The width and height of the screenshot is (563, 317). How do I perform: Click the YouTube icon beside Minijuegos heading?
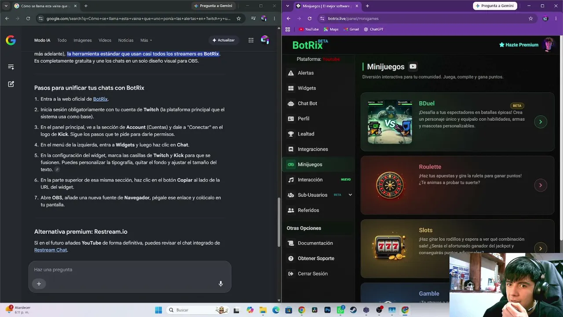click(413, 66)
